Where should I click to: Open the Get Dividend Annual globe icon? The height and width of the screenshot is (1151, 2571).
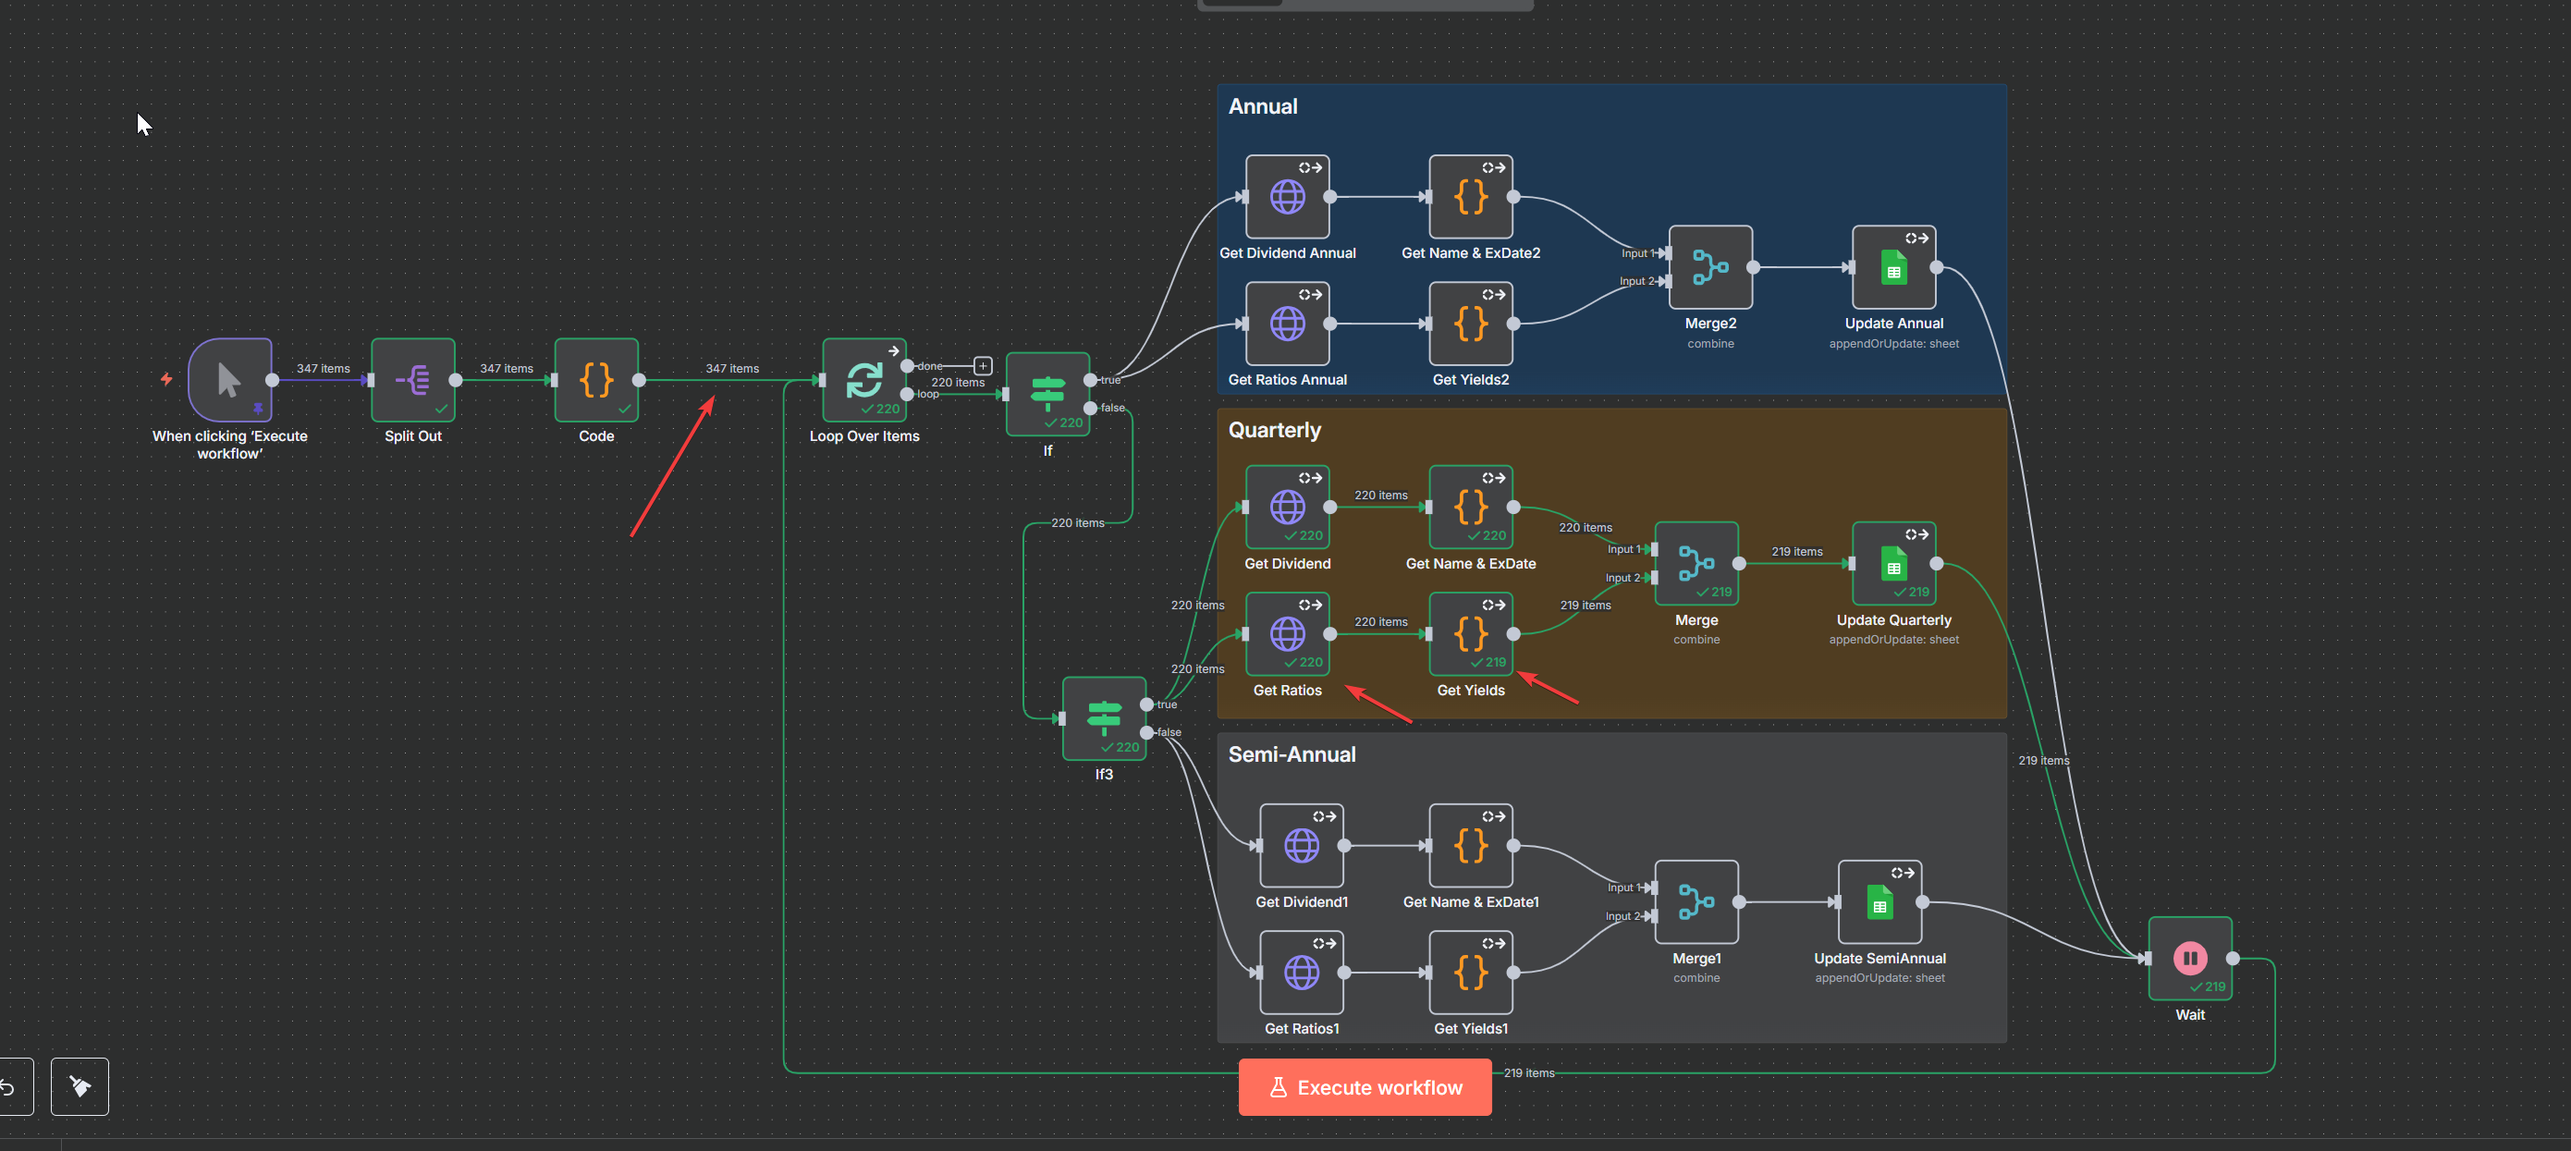tap(1288, 197)
